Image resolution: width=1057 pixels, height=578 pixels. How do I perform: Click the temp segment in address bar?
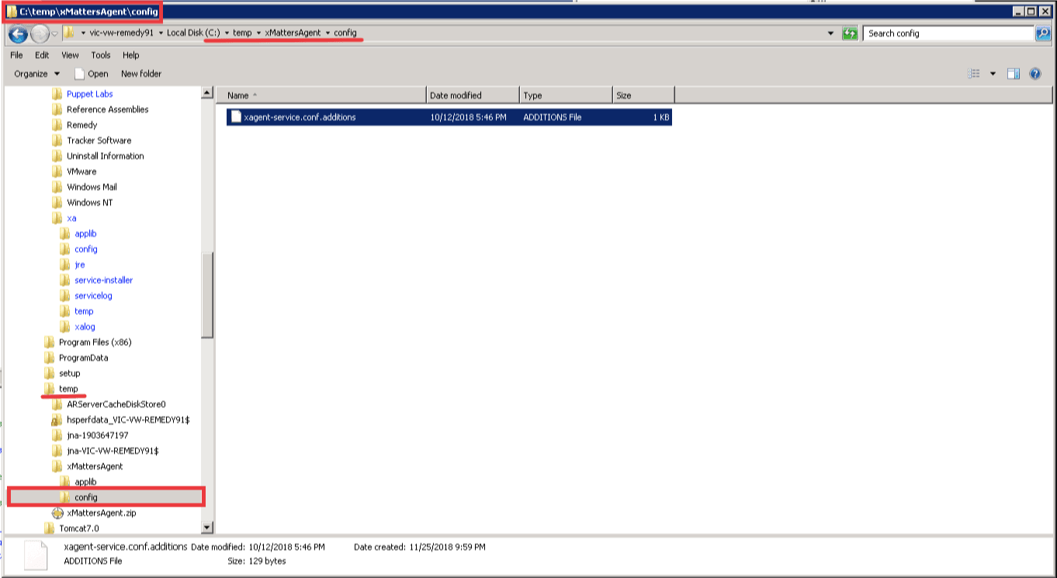point(242,33)
